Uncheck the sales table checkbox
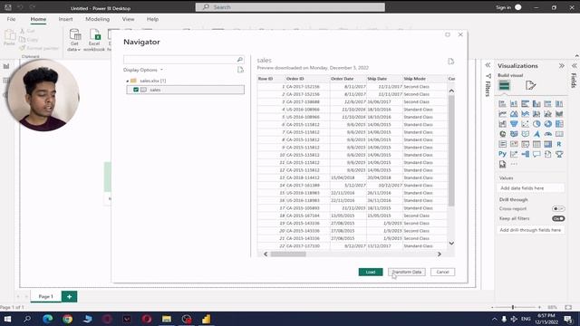This screenshot has width=580, height=326. pyautogui.click(x=136, y=90)
